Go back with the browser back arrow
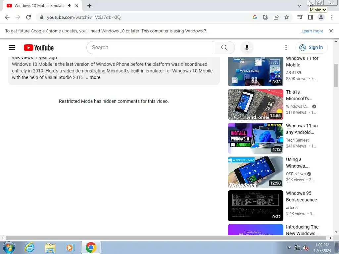Viewport: 339px width, 254px height. point(7,17)
